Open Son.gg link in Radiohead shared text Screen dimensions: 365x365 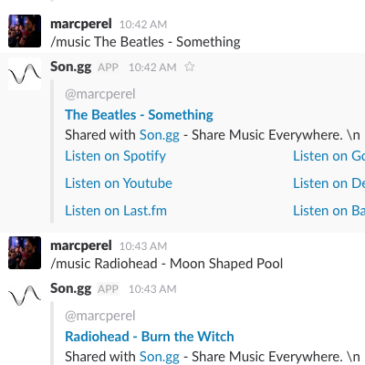[160, 357]
